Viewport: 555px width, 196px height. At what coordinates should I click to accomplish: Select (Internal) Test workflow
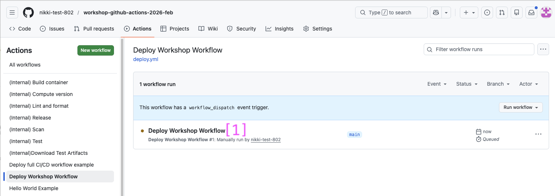pyautogui.click(x=60, y=141)
